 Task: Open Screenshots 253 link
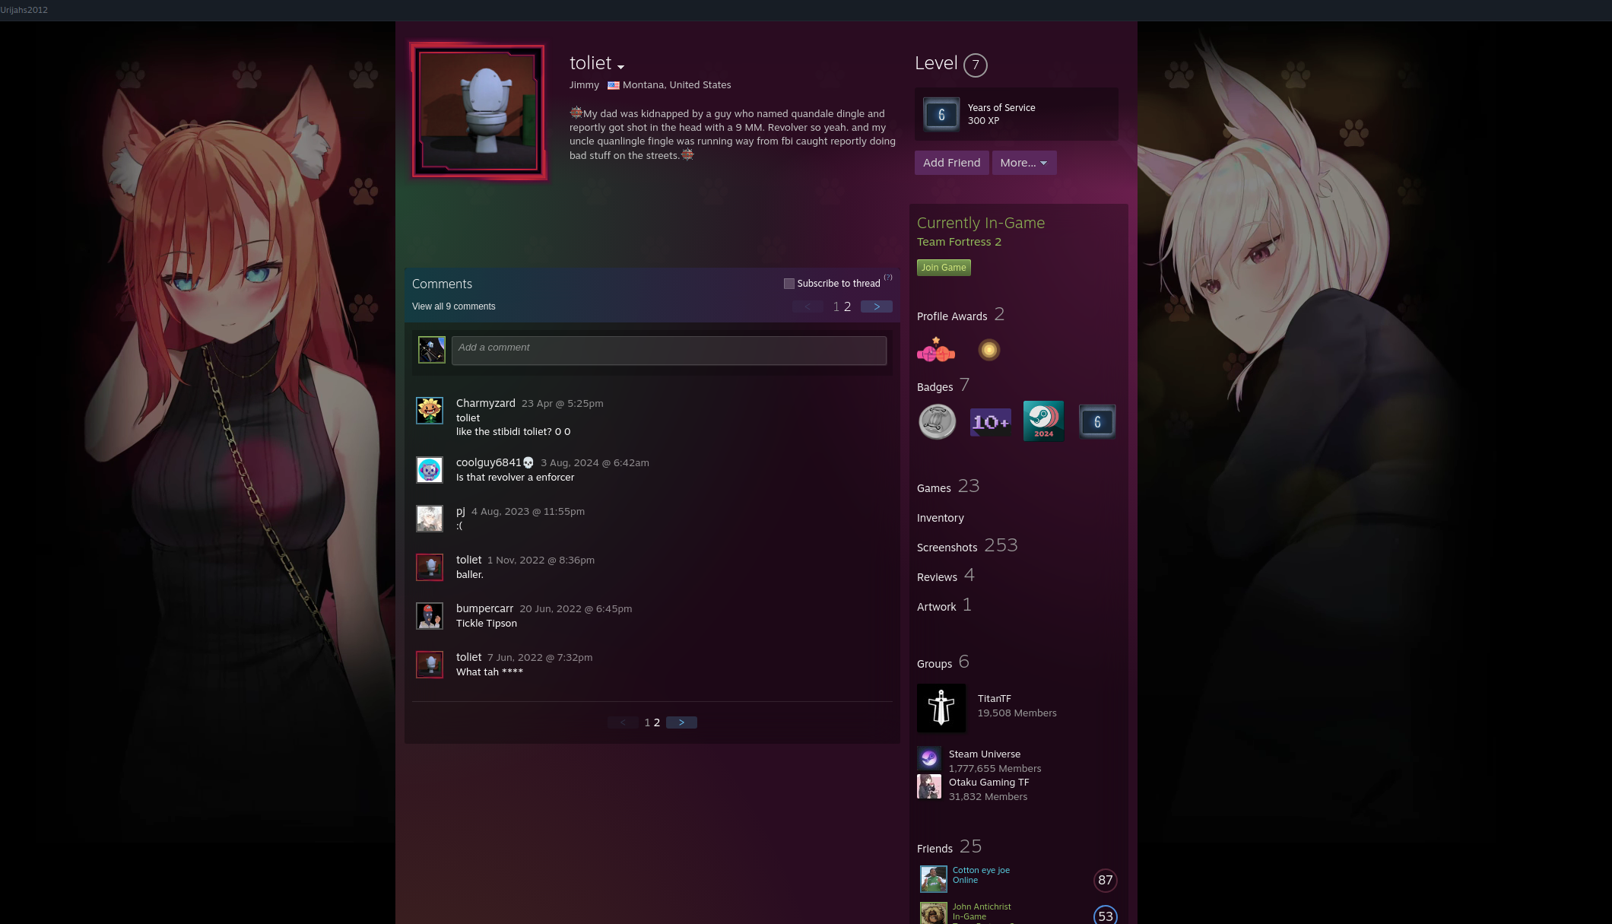[966, 546]
